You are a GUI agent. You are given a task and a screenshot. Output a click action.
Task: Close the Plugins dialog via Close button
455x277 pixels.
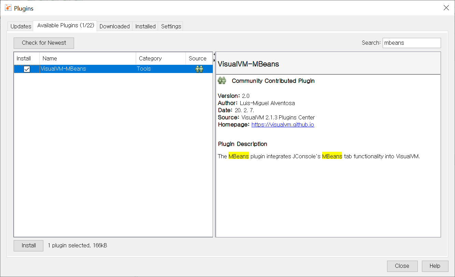click(402, 266)
